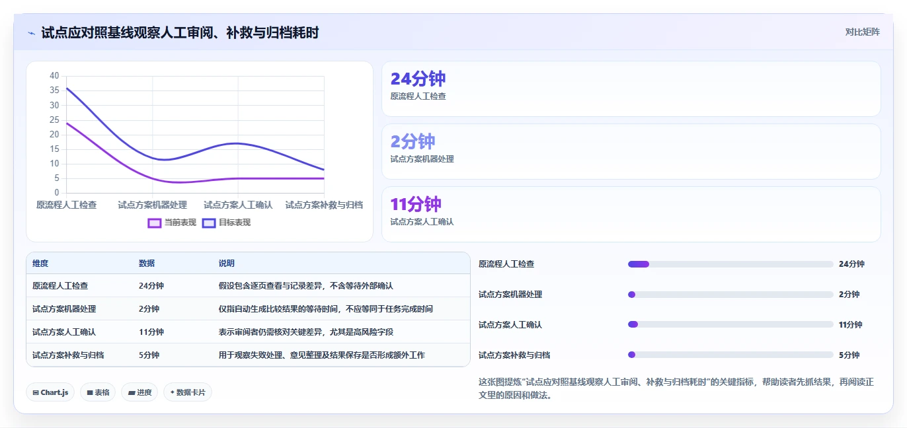This screenshot has width=907, height=428.
Task: Click the summary paragraph starting 这张图提炼
Action: coord(676,388)
